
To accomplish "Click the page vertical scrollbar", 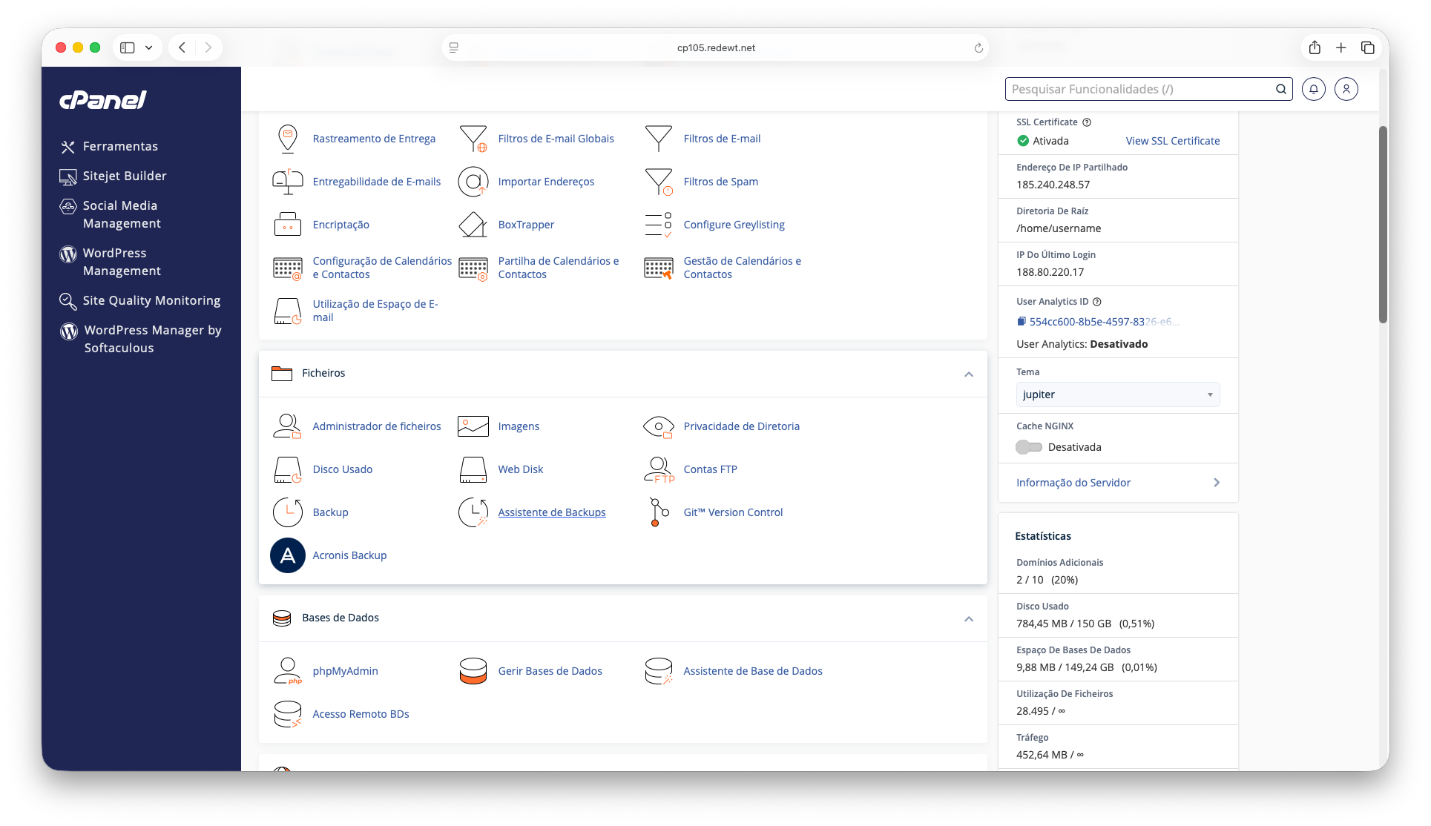I will (x=1383, y=222).
